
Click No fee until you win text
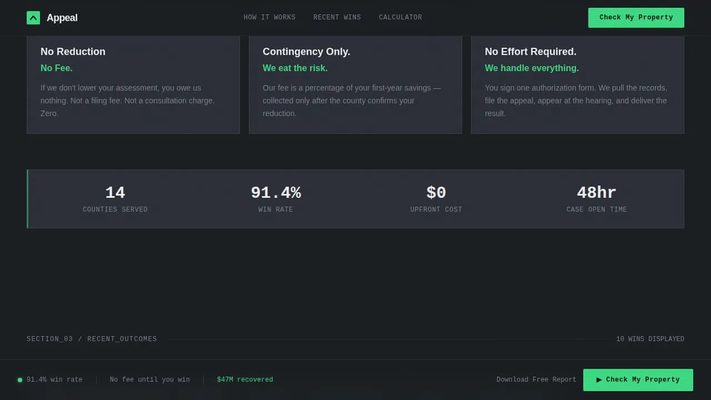[149, 379]
